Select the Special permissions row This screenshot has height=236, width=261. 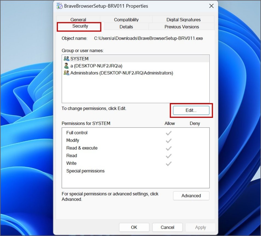pyautogui.click(x=85, y=171)
